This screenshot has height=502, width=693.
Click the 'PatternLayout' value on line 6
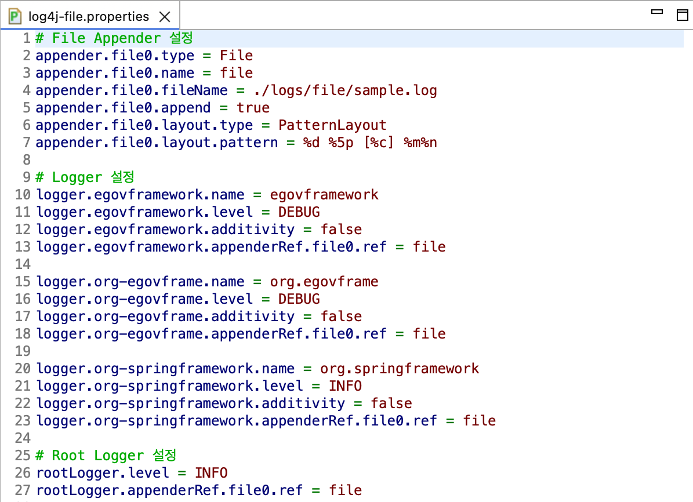pos(332,125)
